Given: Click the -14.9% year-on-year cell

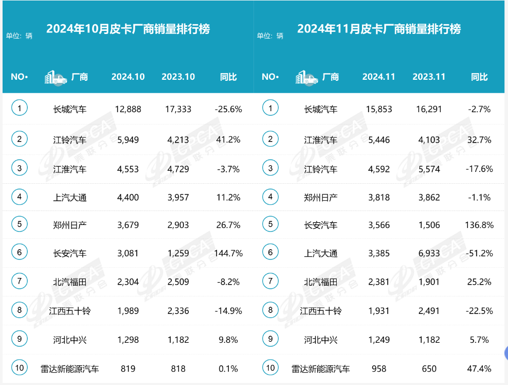Looking at the screenshot, I should [228, 311].
